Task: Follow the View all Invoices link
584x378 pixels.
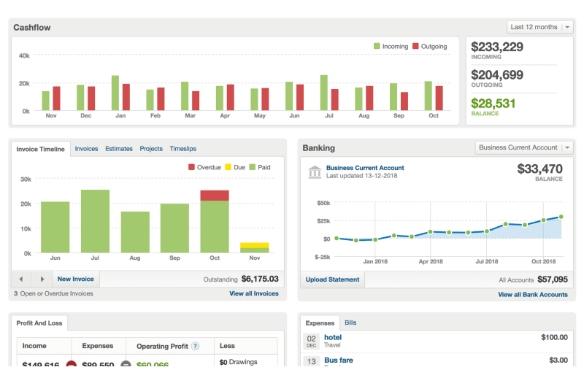Action: click(x=253, y=293)
